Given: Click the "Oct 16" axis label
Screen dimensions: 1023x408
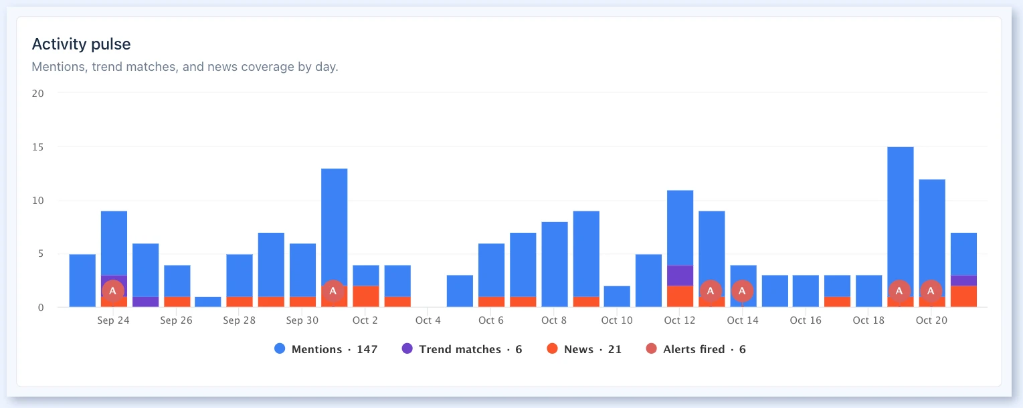Looking at the screenshot, I should pos(806,320).
